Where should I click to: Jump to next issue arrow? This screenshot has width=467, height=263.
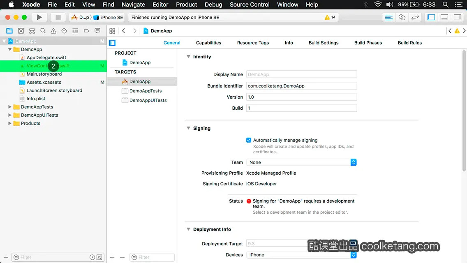pyautogui.click(x=464, y=31)
